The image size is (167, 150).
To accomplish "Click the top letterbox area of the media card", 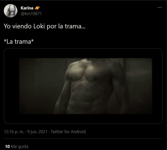I will 83,53.
